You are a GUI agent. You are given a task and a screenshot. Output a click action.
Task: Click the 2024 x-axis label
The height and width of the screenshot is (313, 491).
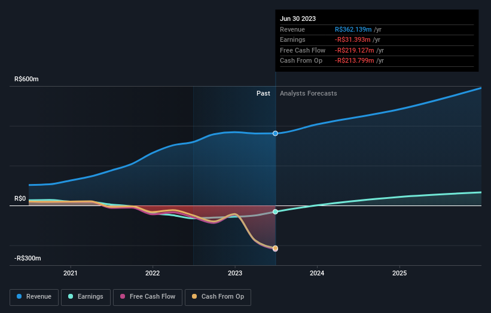coord(317,274)
